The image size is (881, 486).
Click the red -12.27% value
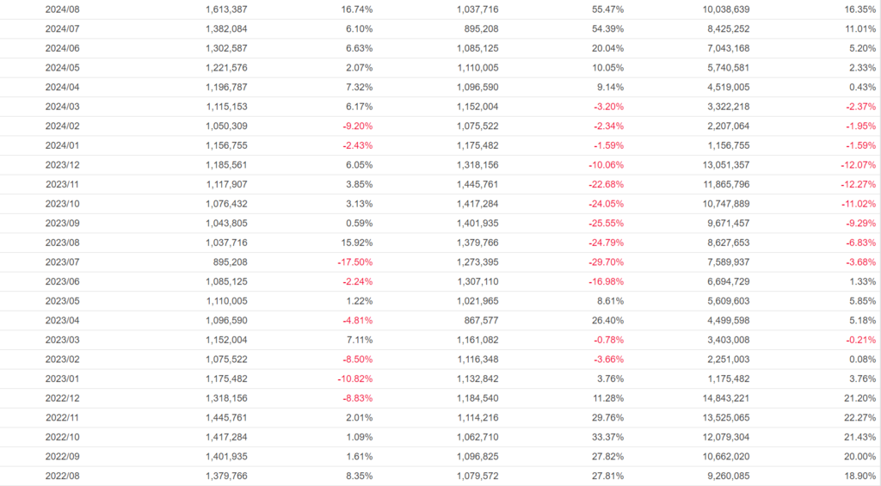858,184
